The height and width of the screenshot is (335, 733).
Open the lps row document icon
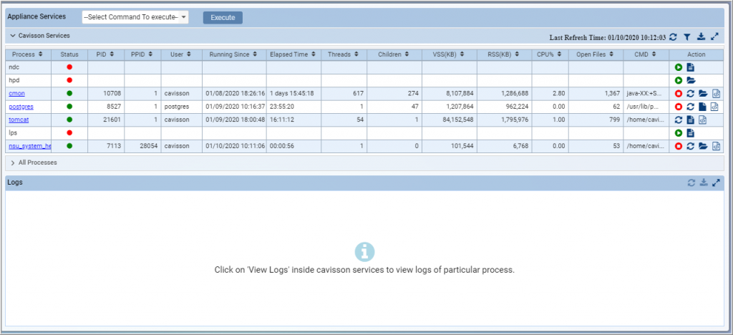tap(691, 133)
